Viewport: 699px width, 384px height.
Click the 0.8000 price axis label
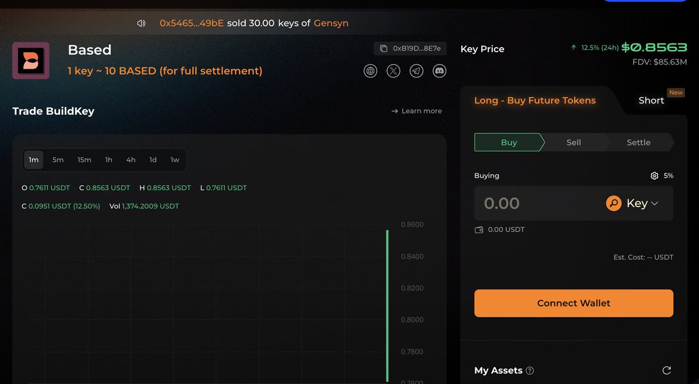click(x=412, y=320)
